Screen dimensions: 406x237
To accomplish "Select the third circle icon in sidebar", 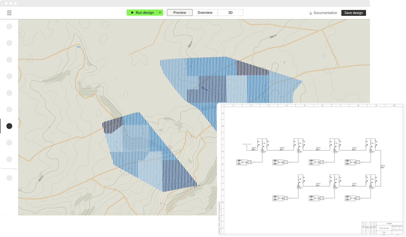I will [x=9, y=60].
